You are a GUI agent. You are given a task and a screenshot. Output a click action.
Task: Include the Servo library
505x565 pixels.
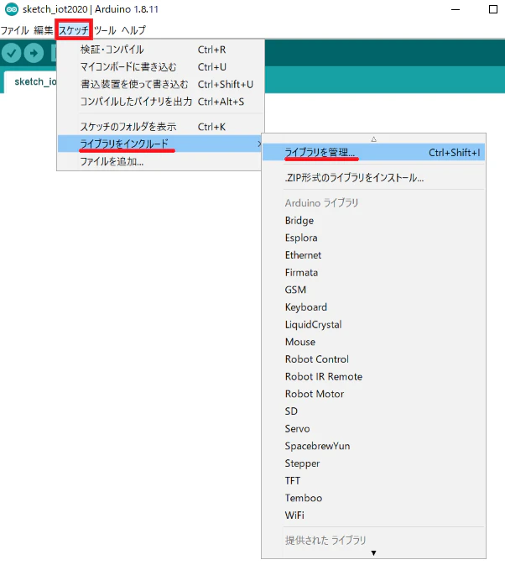(373, 428)
